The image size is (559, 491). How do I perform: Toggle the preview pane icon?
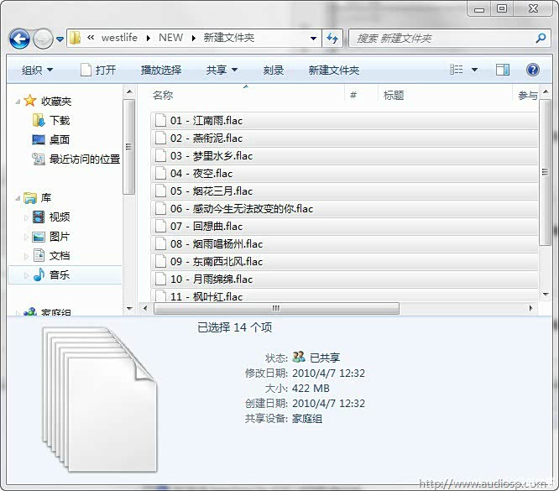[503, 70]
